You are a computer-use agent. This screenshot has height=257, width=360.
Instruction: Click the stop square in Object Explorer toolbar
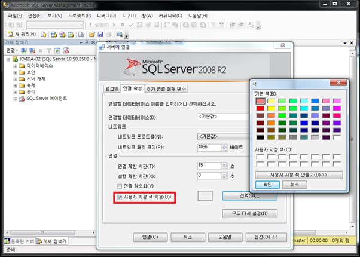[41, 50]
